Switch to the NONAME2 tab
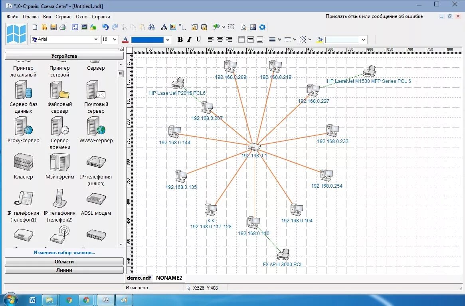 [169, 278]
